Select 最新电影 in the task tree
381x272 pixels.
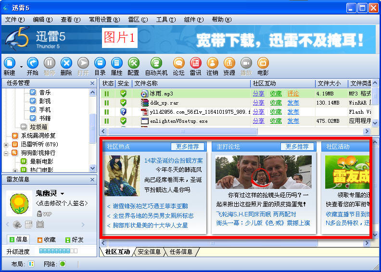click(41, 161)
